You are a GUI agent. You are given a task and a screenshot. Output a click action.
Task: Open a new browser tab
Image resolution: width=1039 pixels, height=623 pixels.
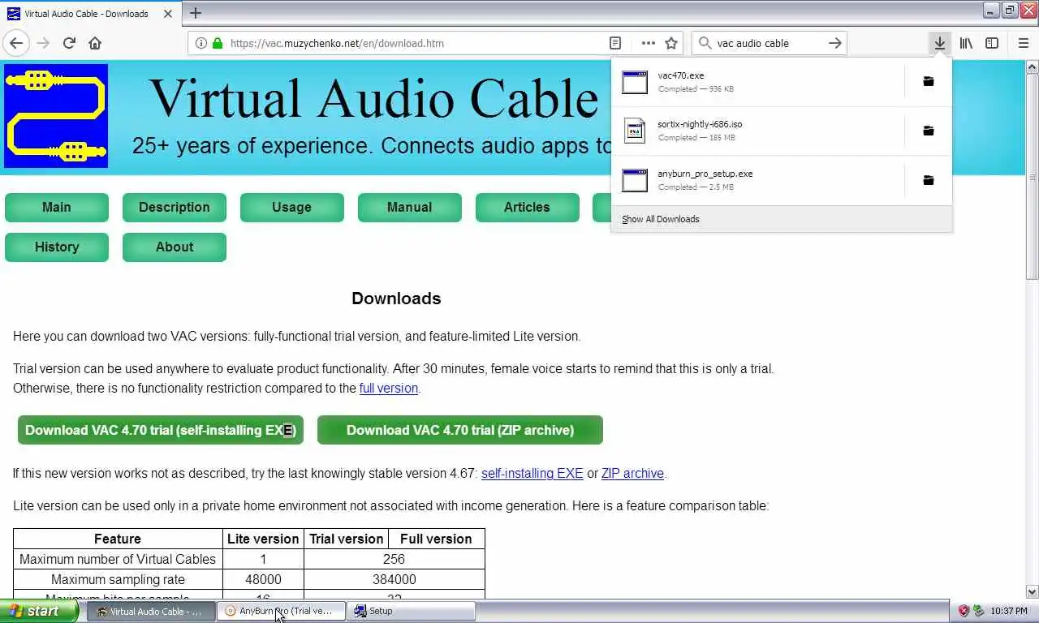click(196, 13)
